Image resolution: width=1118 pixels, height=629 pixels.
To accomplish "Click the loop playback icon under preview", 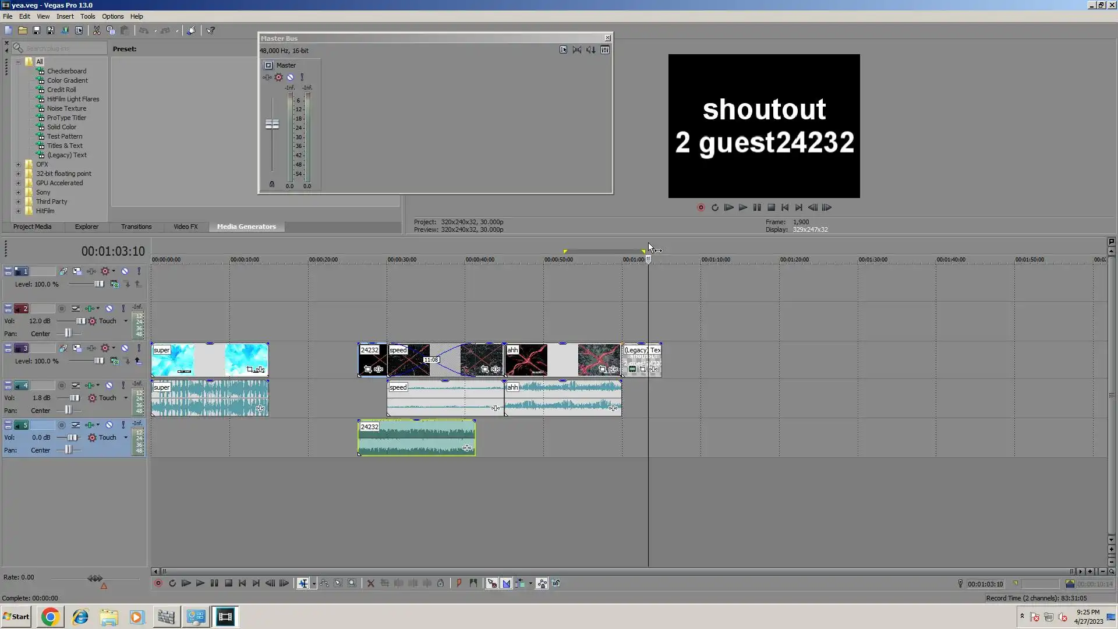I will [x=715, y=208].
